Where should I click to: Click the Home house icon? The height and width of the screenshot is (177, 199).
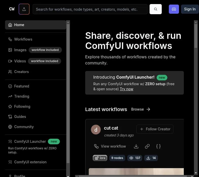tap(10, 25)
